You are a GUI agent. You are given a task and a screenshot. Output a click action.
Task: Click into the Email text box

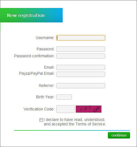[x=81, y=67]
